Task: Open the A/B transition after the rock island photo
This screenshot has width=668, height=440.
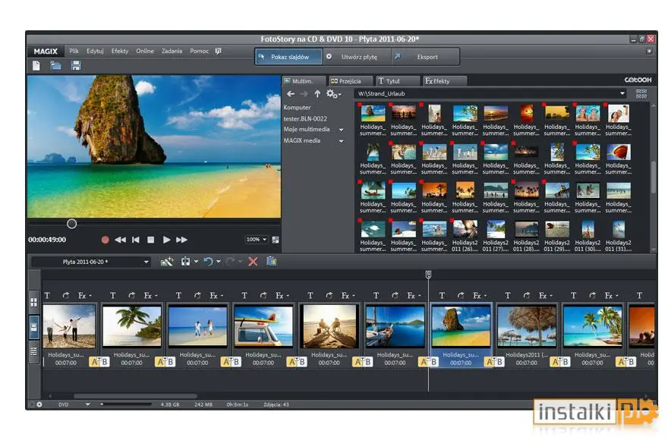Action: [x=493, y=362]
